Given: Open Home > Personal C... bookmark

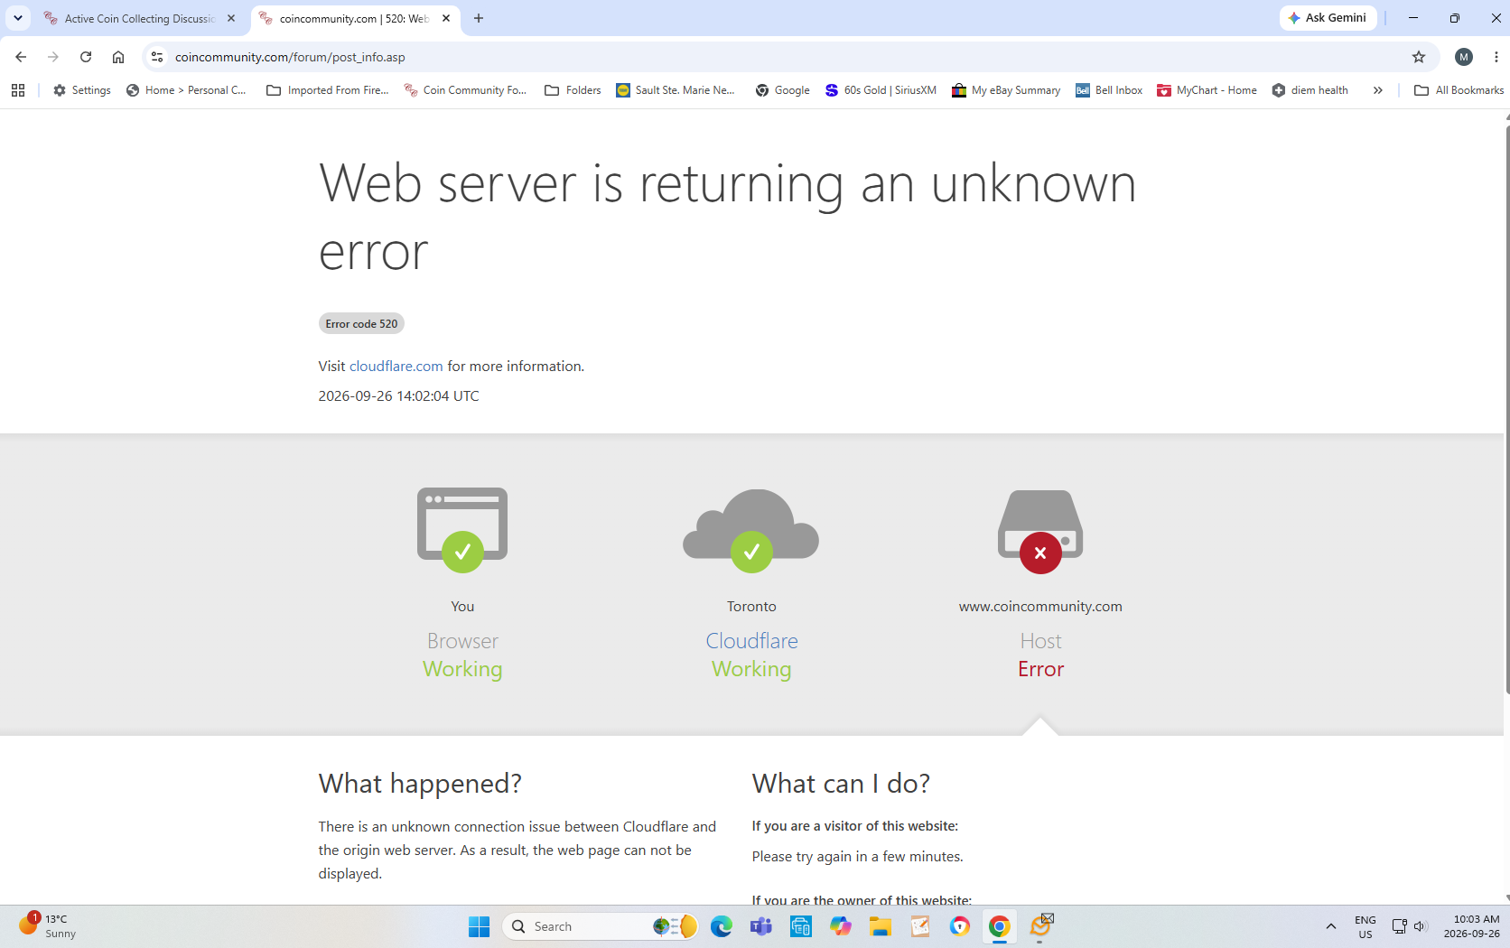Looking at the screenshot, I should [x=187, y=90].
